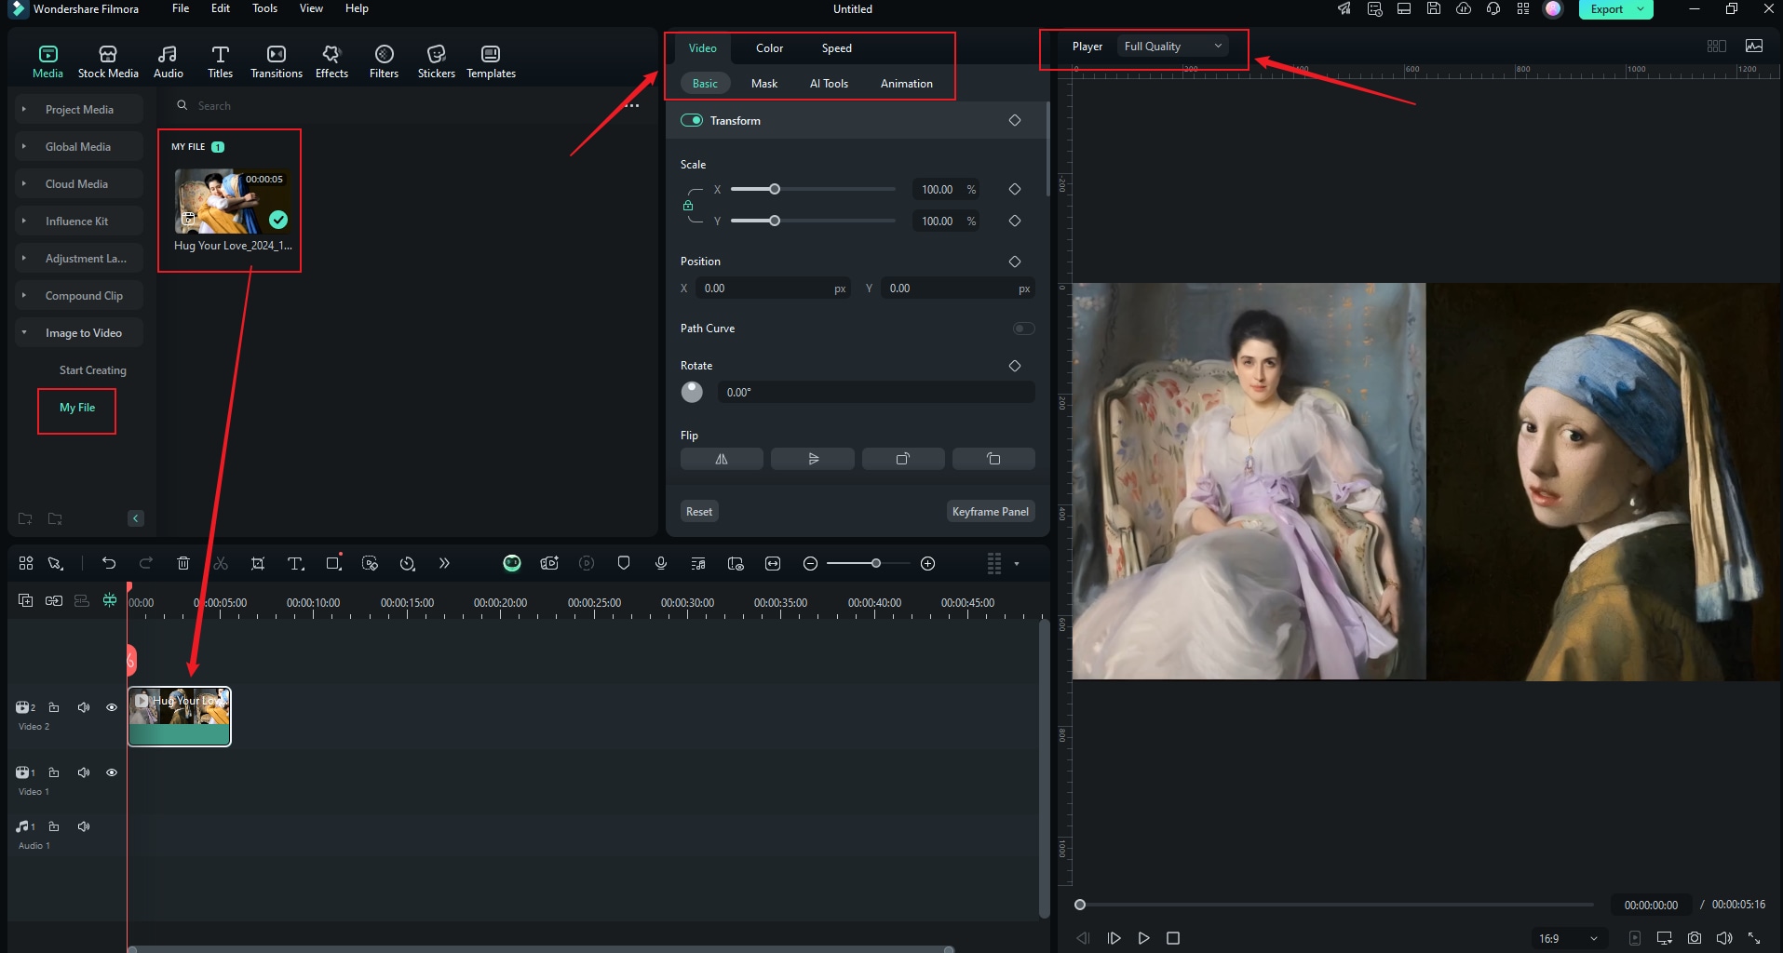
Task: Expand the Cloud Media tree item
Action: point(24,183)
